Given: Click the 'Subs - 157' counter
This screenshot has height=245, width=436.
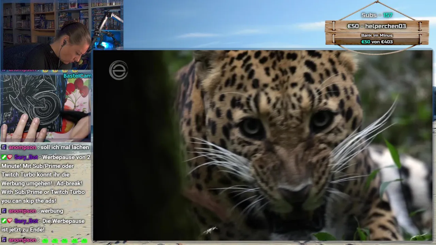Looking at the screenshot, I should tap(377, 15).
